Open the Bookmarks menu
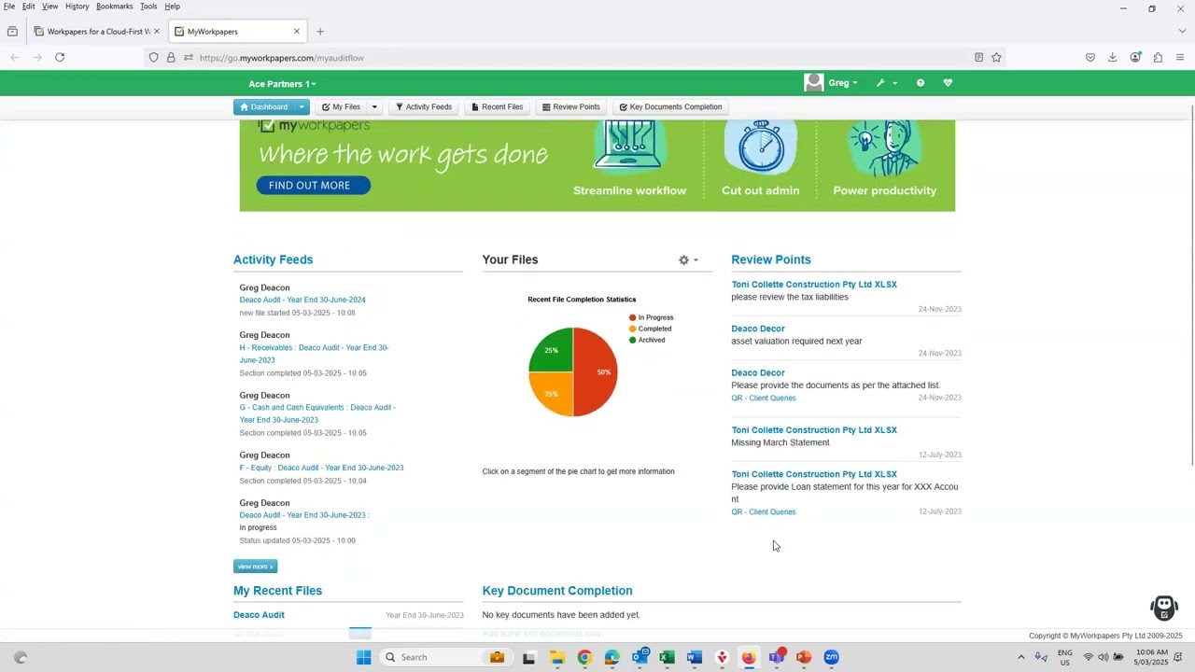Viewport: 1195px width, 672px height. (114, 7)
